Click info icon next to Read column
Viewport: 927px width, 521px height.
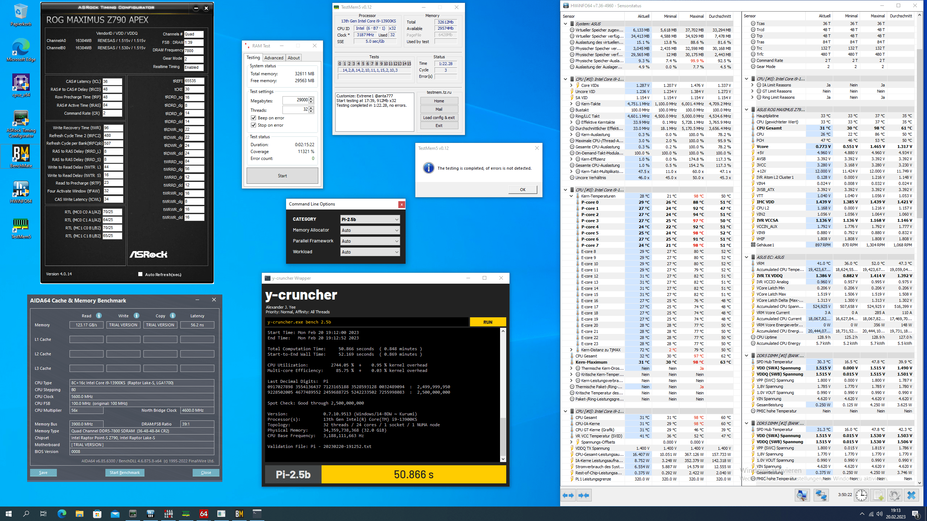click(x=99, y=315)
